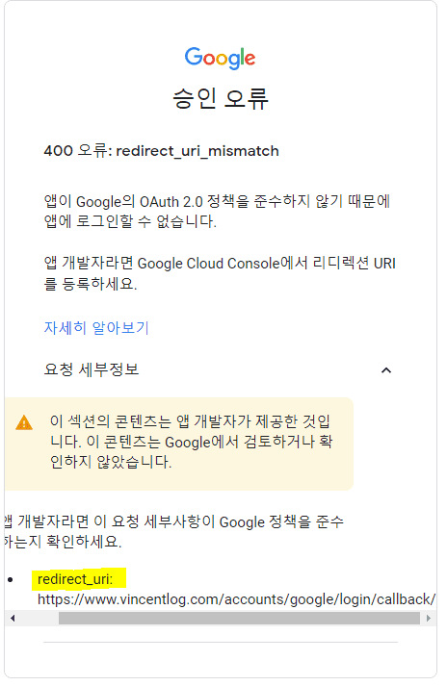Open the 자세히 알아보기 link
447x686 pixels.
tap(96, 328)
